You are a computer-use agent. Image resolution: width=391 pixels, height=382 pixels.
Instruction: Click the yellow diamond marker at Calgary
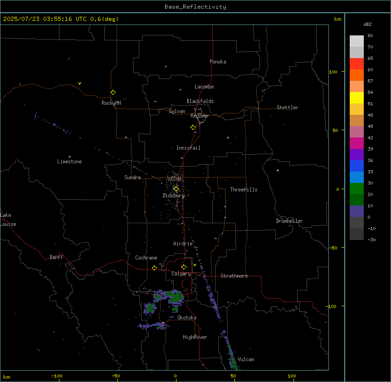tap(184, 267)
